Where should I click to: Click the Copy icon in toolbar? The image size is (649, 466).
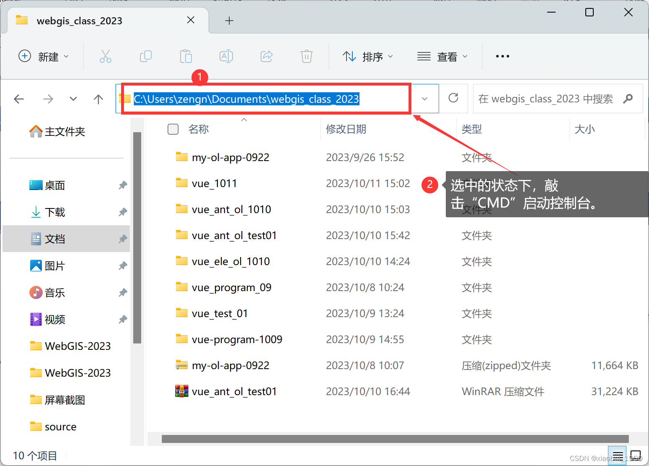pyautogui.click(x=145, y=56)
